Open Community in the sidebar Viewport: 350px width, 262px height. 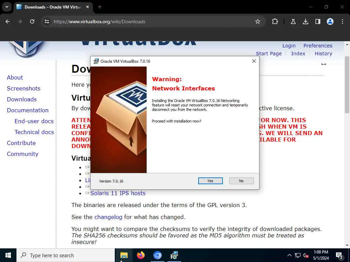pos(23,154)
